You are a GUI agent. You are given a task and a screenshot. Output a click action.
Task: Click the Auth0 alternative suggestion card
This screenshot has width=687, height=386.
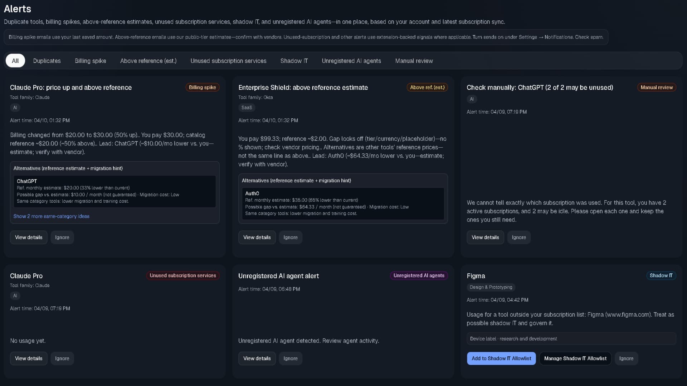343,203
